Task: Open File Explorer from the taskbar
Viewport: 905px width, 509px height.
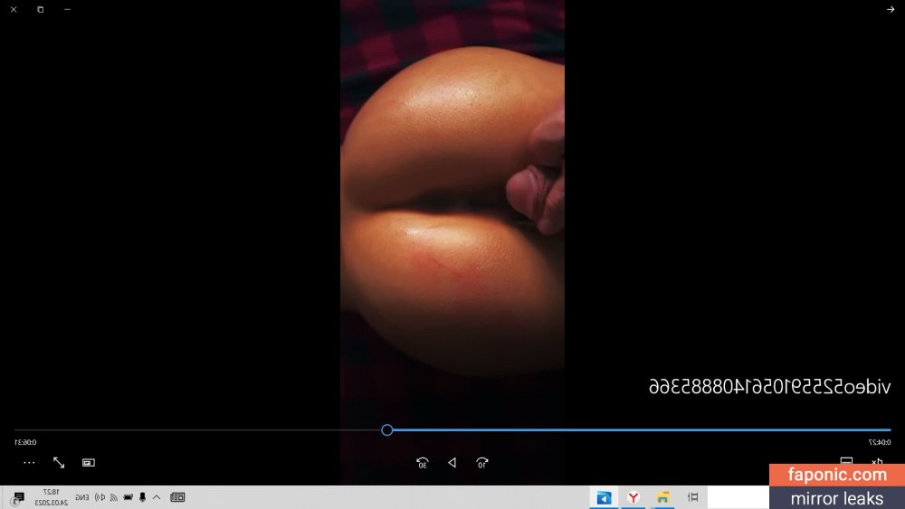Action: click(663, 497)
